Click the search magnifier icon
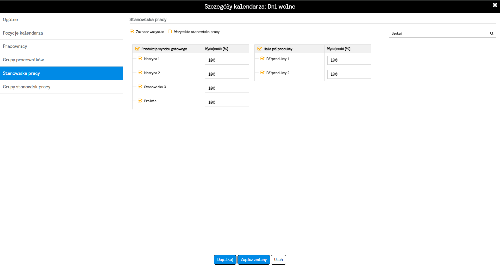The width and height of the screenshot is (500, 268). point(492,33)
